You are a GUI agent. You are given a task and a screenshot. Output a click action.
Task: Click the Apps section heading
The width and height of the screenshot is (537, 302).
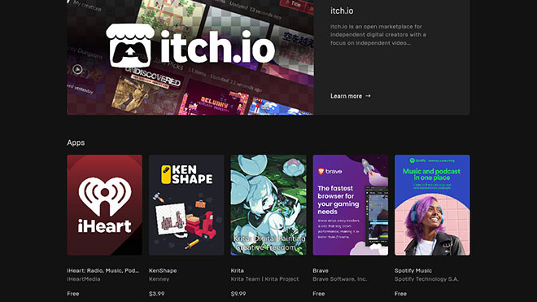(x=76, y=142)
